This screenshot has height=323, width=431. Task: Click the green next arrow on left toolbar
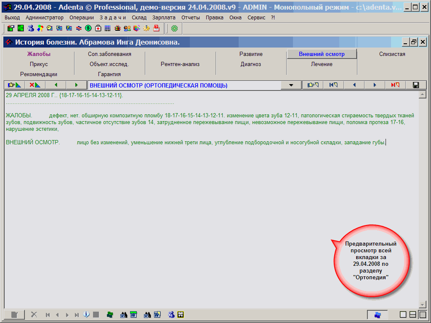[76, 85]
